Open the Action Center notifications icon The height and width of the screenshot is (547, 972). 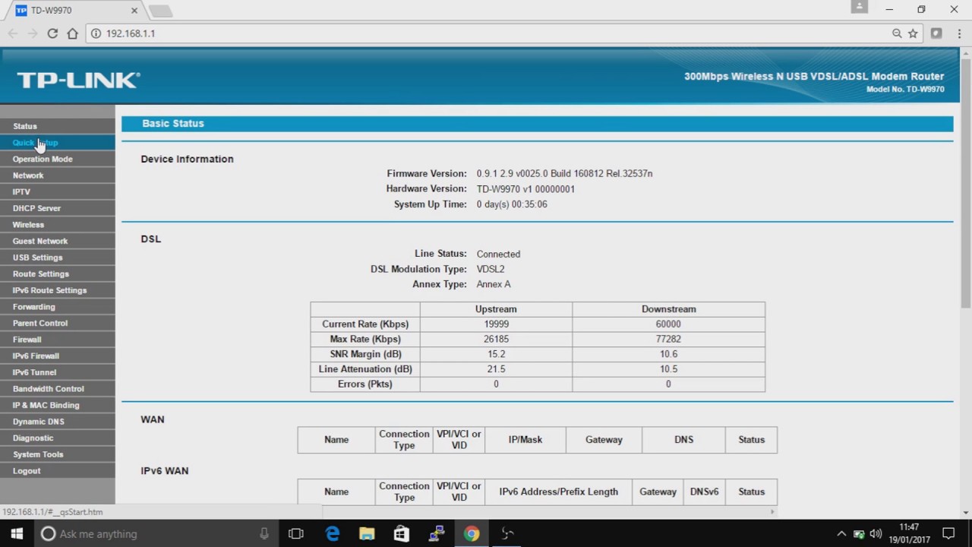(x=948, y=533)
